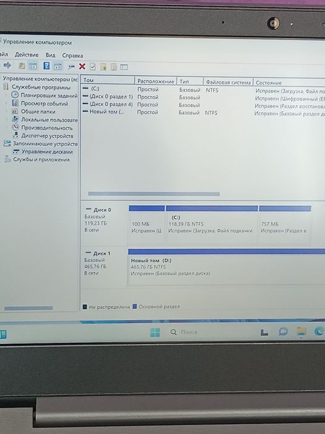Select the Новый том (D:) partition block
The image size is (325, 434).
227,267
